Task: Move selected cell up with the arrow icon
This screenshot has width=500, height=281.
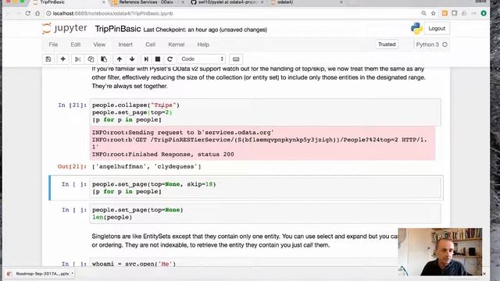Action: [x=120, y=59]
